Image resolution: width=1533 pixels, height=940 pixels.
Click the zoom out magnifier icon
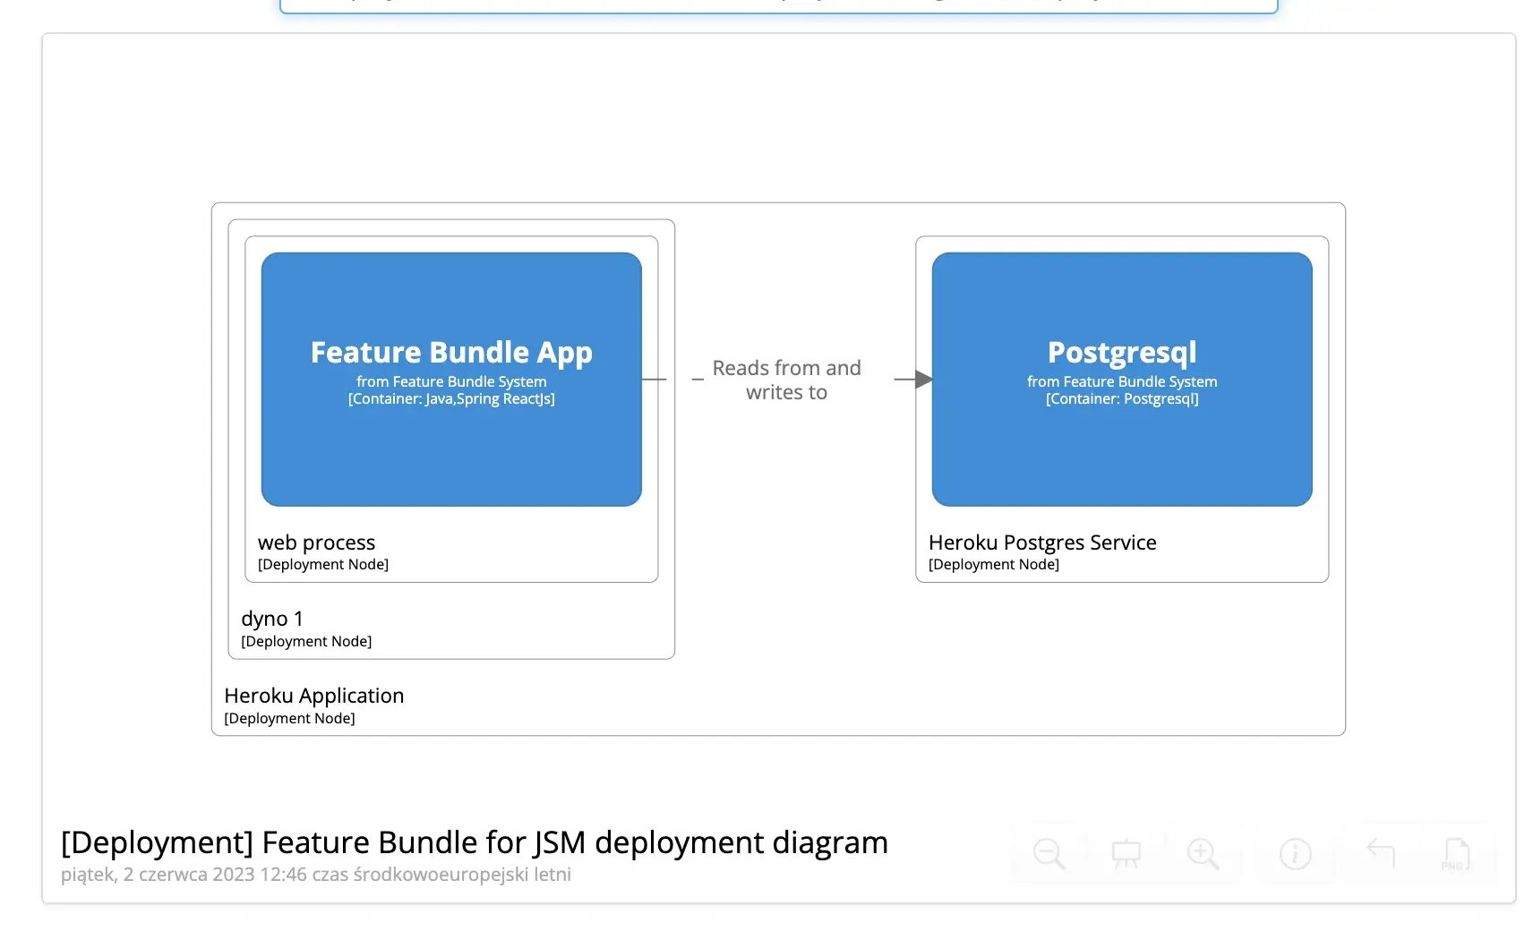(1049, 853)
